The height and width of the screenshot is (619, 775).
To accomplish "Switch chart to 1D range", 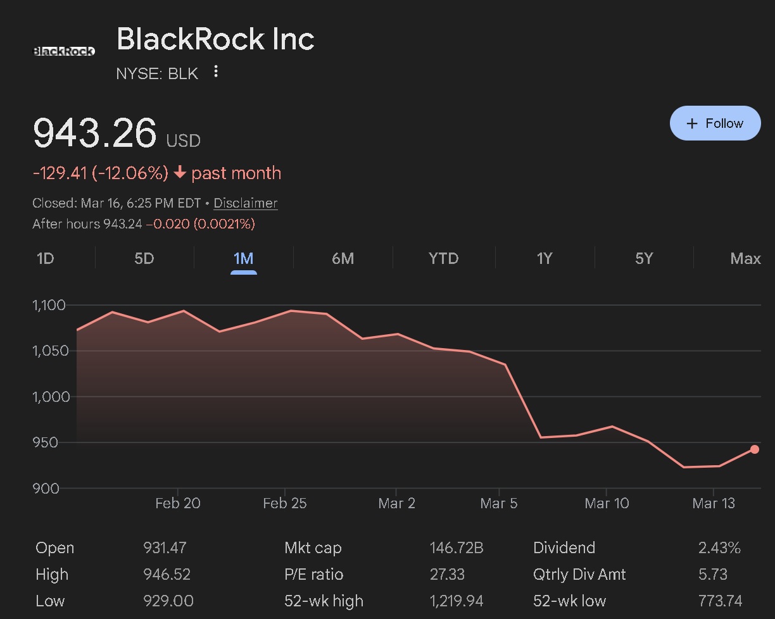I will tap(46, 258).
